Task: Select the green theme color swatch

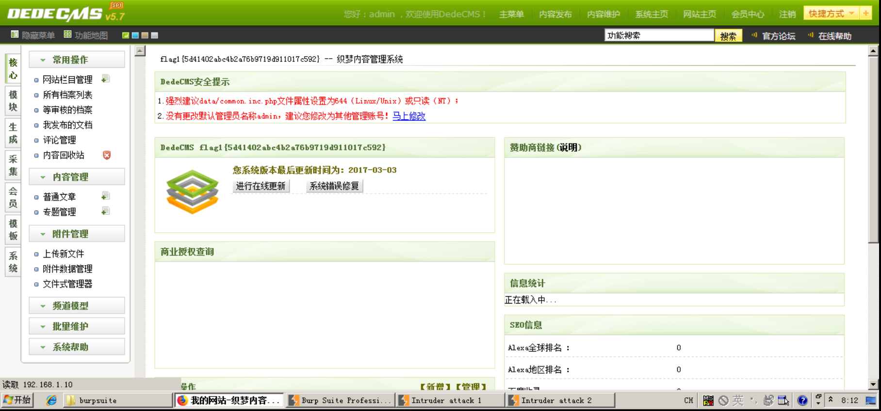Action: point(126,35)
